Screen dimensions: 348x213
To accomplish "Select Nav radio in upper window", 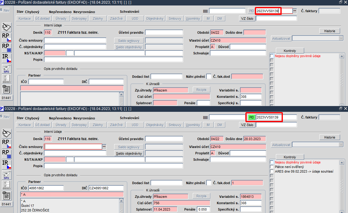I will pos(1,10).
